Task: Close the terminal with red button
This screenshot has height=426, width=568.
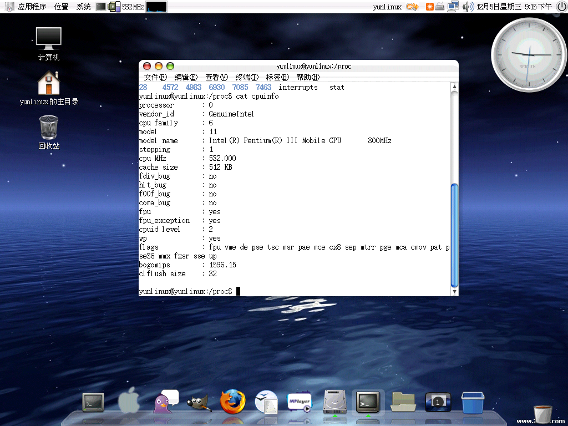Action: coord(146,66)
